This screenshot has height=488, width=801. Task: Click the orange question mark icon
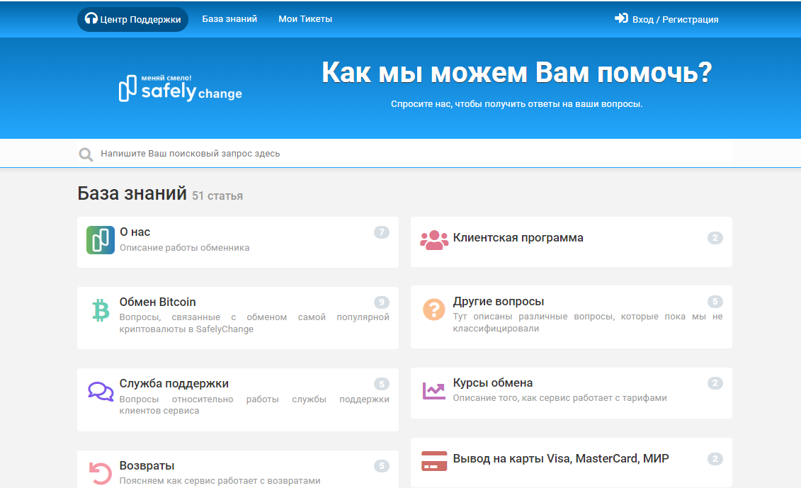coord(433,310)
